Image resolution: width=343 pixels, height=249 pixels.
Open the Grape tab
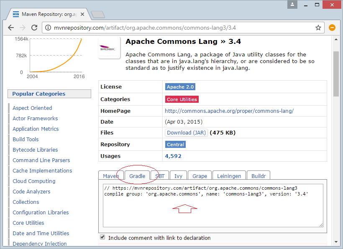(x=200, y=176)
